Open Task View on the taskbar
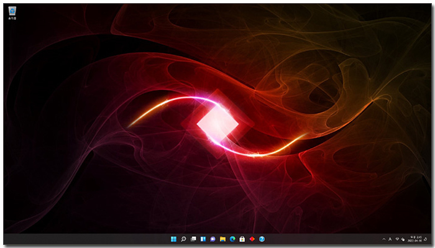The height and width of the screenshot is (248, 435). [x=193, y=239]
